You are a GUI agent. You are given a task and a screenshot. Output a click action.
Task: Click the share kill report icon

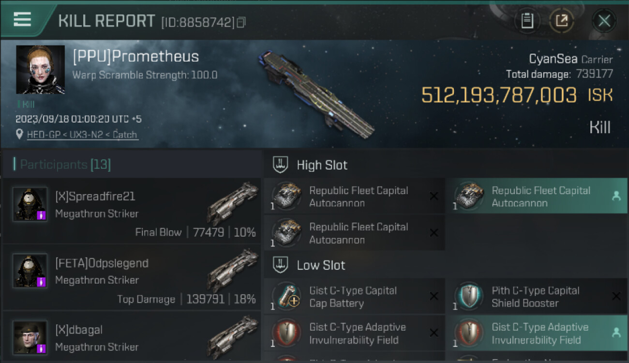[x=561, y=21]
